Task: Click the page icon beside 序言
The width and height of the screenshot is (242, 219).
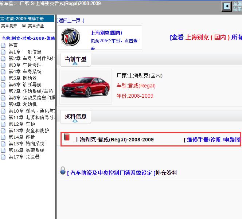Action: (x=3, y=45)
